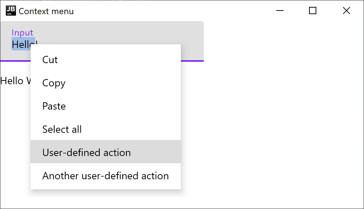Choose Select all from the menu

pos(62,129)
